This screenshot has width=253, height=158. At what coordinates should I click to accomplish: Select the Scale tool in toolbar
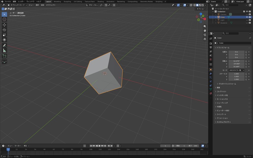(4, 35)
